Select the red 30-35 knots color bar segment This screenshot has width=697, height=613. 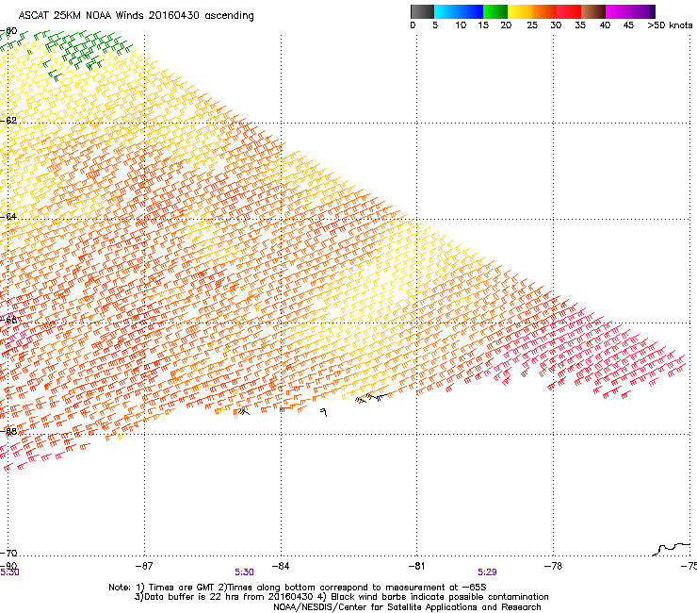tap(569, 11)
